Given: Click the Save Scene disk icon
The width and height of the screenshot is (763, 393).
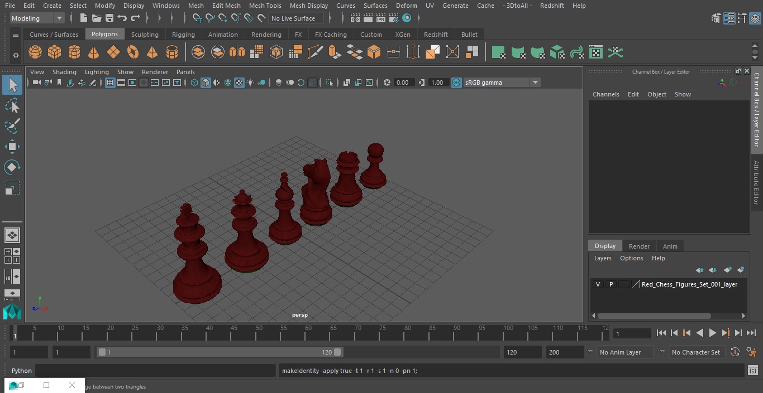Looking at the screenshot, I should click(x=109, y=18).
